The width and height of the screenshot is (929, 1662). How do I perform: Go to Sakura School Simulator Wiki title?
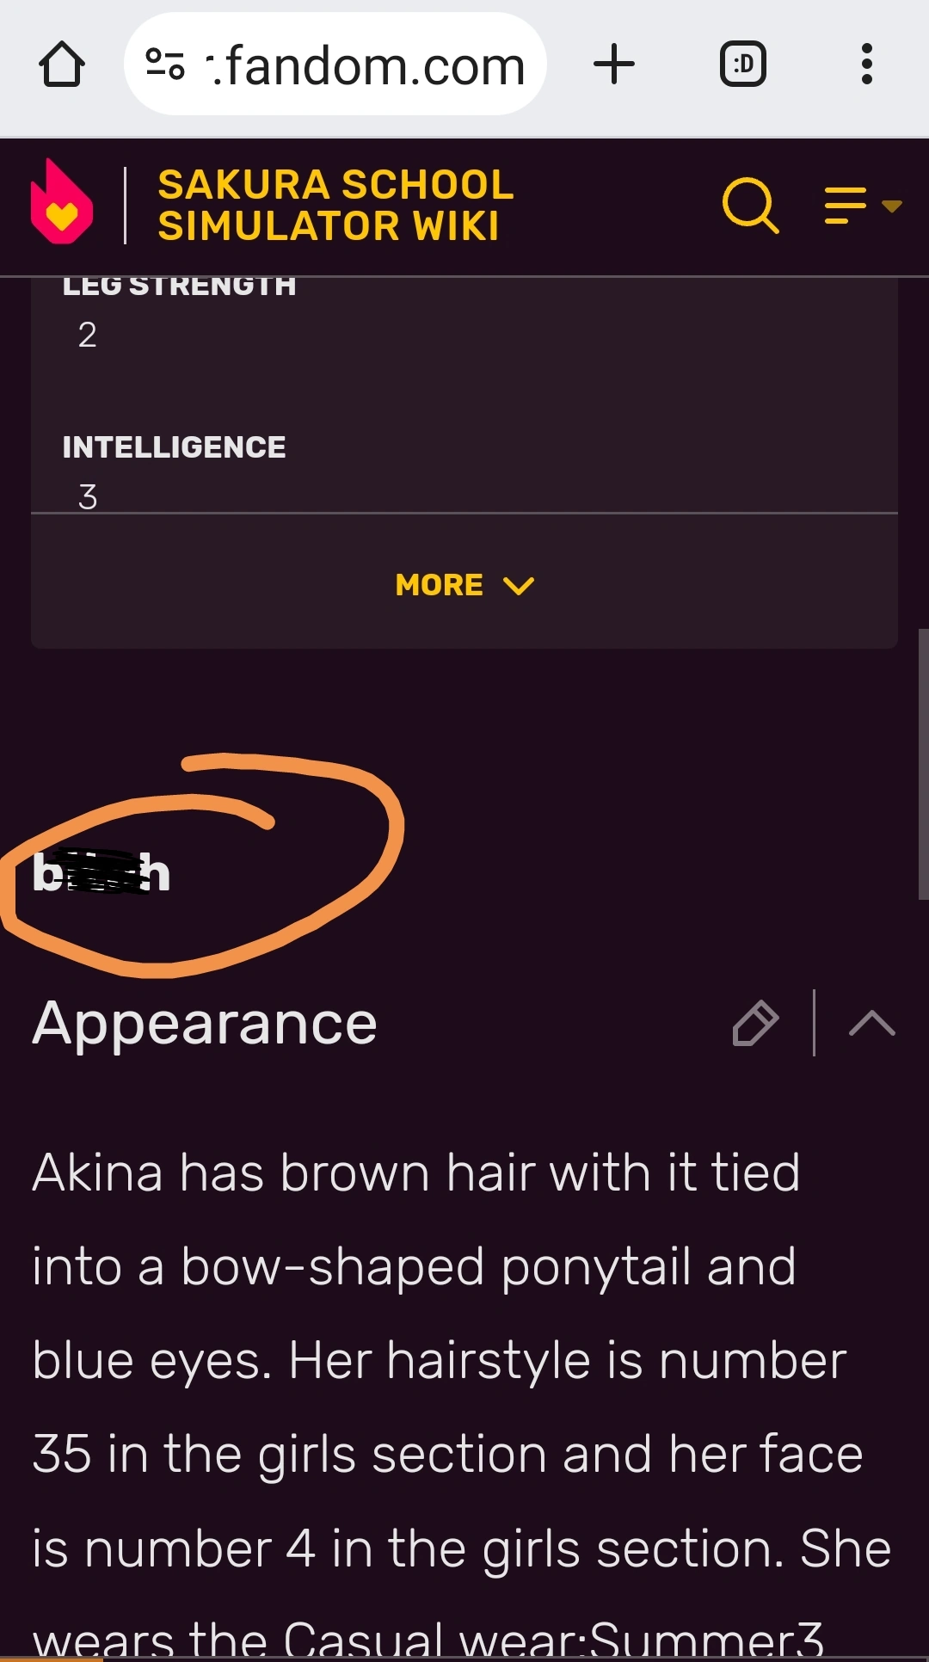(335, 205)
